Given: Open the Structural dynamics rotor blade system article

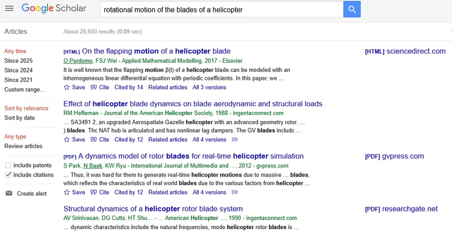Looking at the screenshot, I should click(153, 209).
